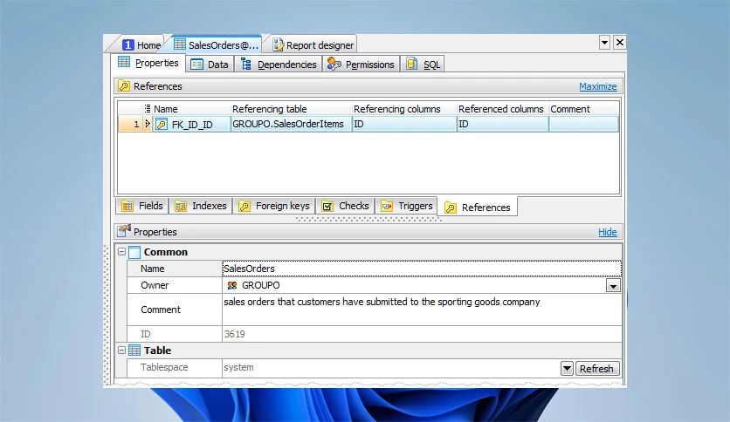This screenshot has height=422, width=730.
Task: Open the tab list dropdown arrow
Action: [x=604, y=43]
